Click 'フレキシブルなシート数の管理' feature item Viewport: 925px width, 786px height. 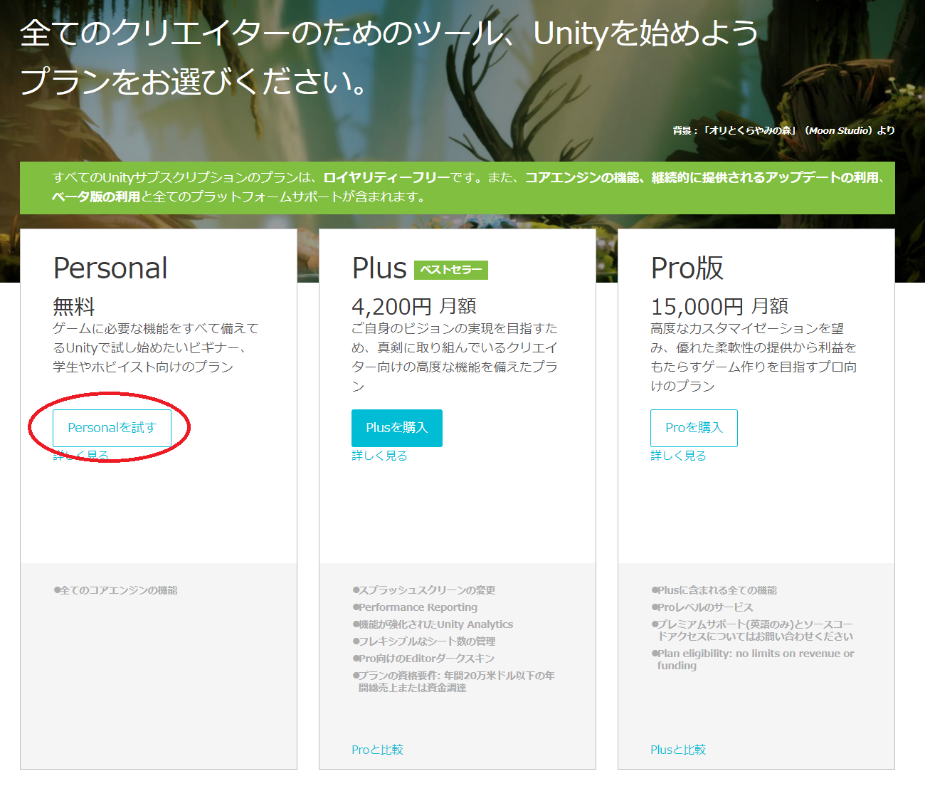(424, 641)
